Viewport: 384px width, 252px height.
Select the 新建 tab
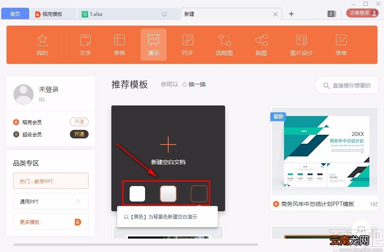point(231,14)
